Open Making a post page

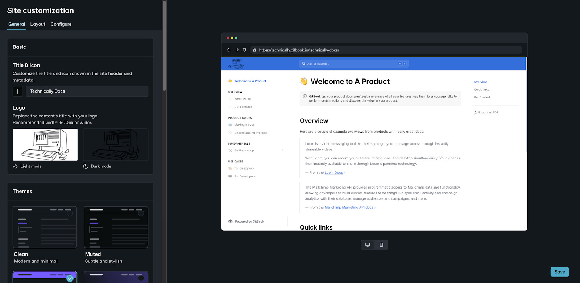[244, 125]
